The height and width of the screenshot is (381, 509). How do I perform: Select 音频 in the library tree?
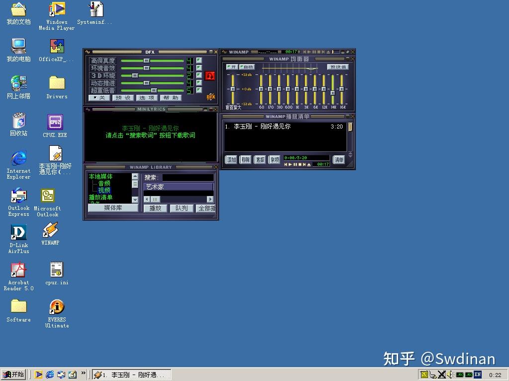pyautogui.click(x=104, y=184)
